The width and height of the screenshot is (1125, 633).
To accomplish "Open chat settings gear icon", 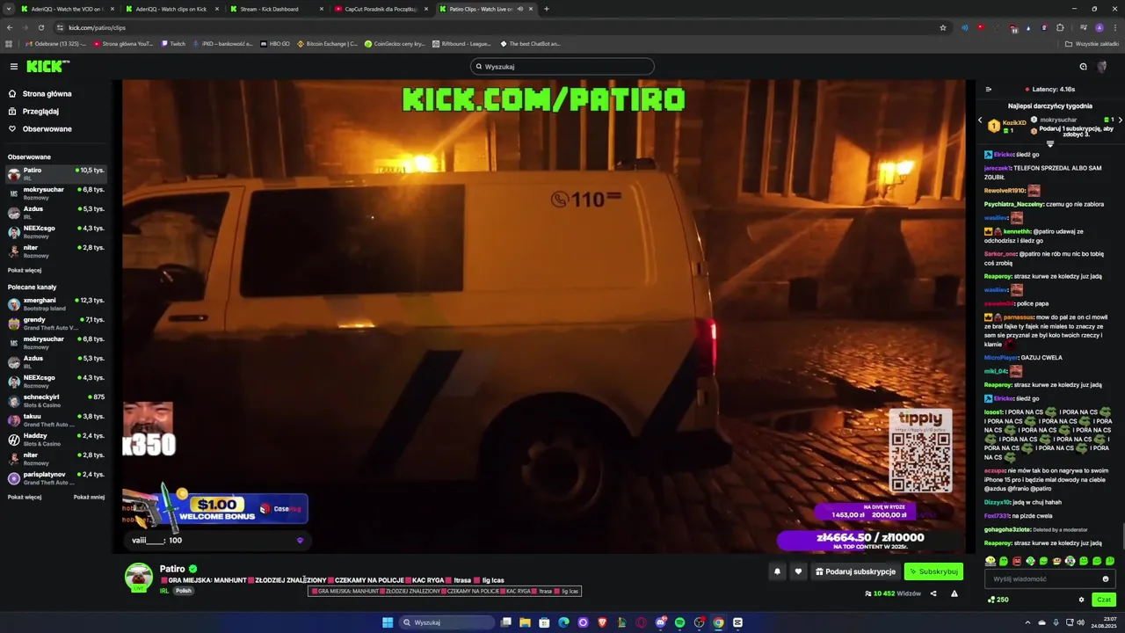I will point(1082,600).
